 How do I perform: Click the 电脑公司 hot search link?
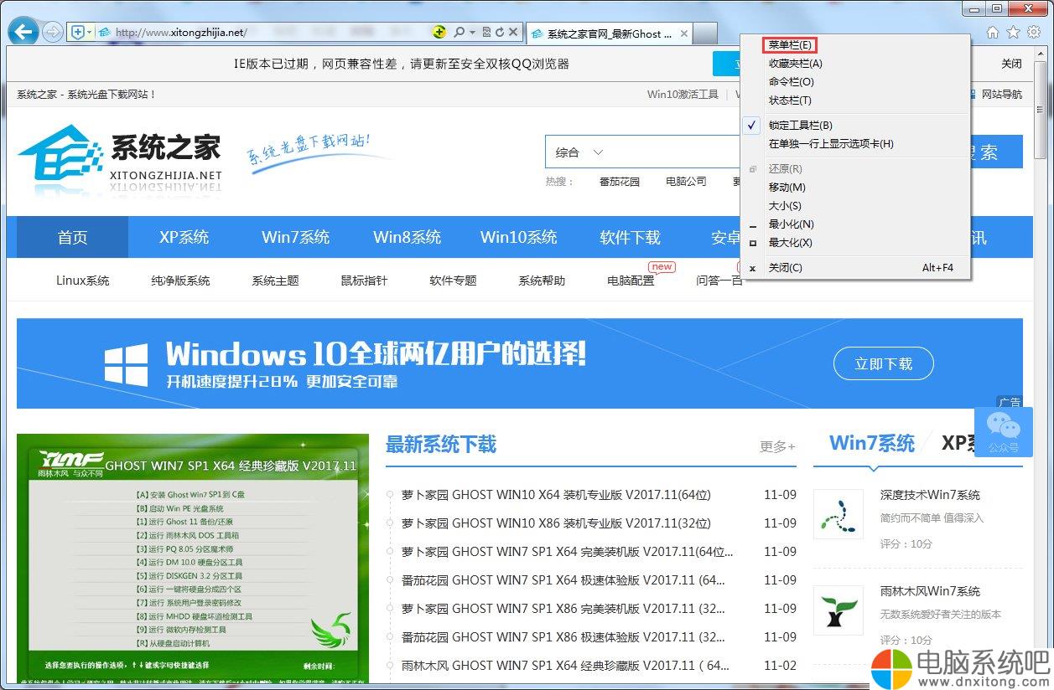click(x=686, y=182)
